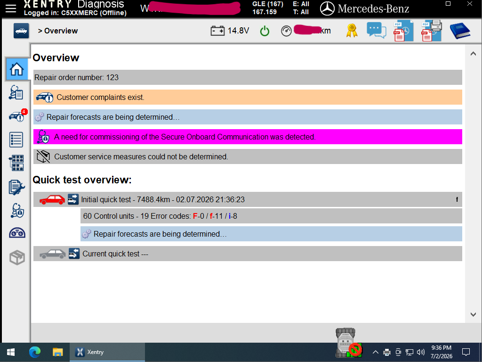Open customer complaints tab with badge 4
Image resolution: width=482 pixels, height=362 pixels.
pos(17,116)
